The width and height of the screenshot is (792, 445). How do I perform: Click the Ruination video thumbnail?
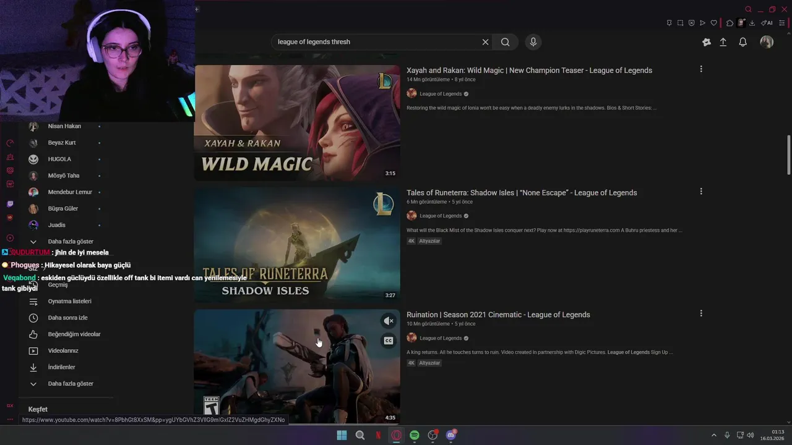tap(297, 367)
